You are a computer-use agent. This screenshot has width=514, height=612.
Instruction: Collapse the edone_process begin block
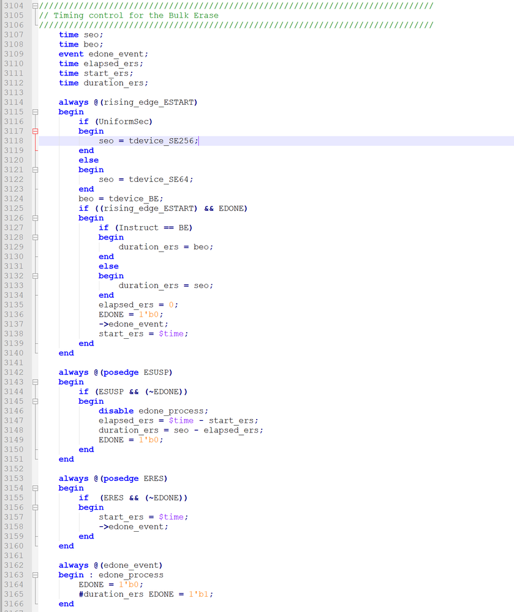pos(35,575)
